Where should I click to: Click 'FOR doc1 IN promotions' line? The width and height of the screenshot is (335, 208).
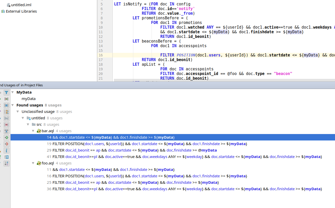[177, 23]
